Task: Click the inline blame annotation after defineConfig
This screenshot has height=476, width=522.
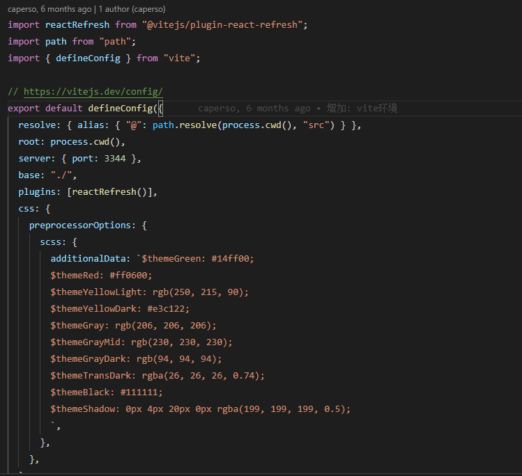Action: pyautogui.click(x=298, y=109)
